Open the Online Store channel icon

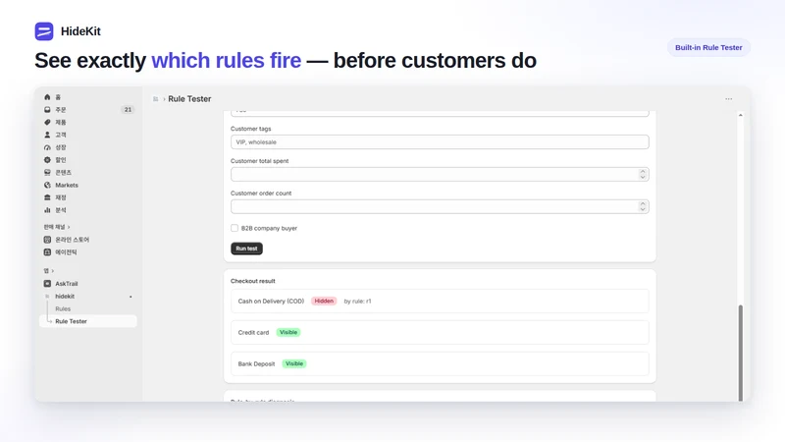[47, 240]
